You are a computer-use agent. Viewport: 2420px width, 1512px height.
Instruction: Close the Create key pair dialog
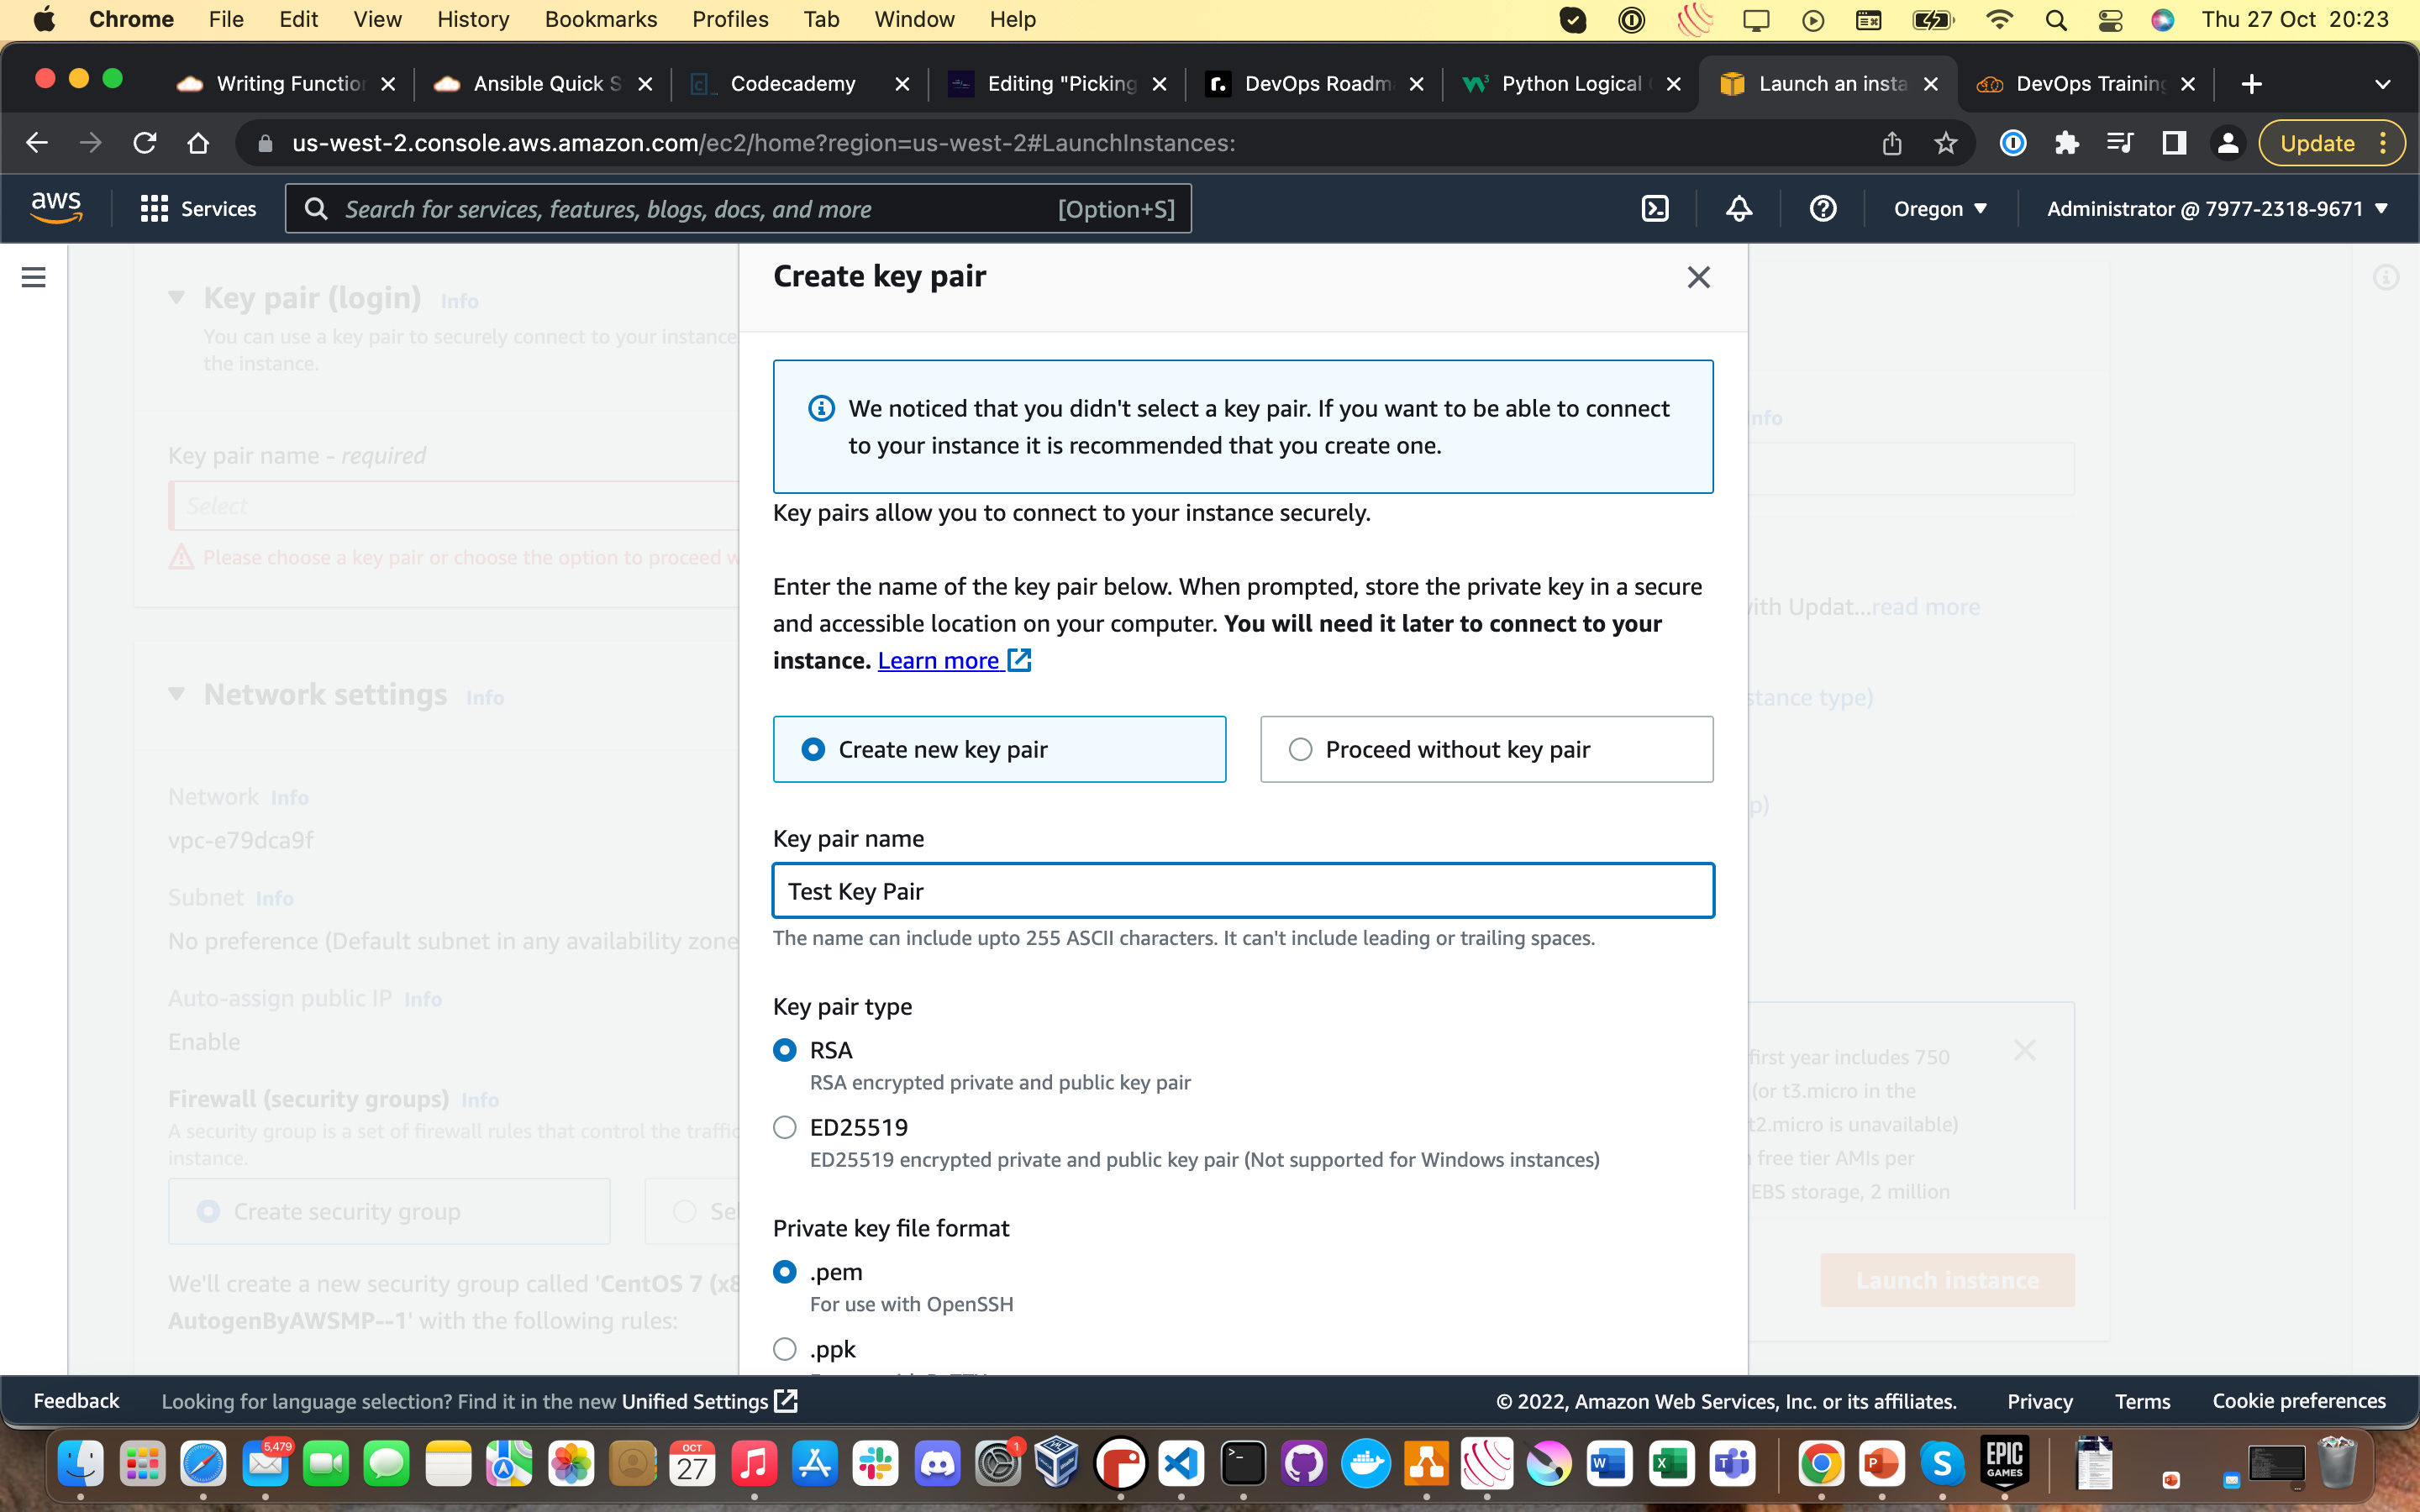tap(1698, 277)
